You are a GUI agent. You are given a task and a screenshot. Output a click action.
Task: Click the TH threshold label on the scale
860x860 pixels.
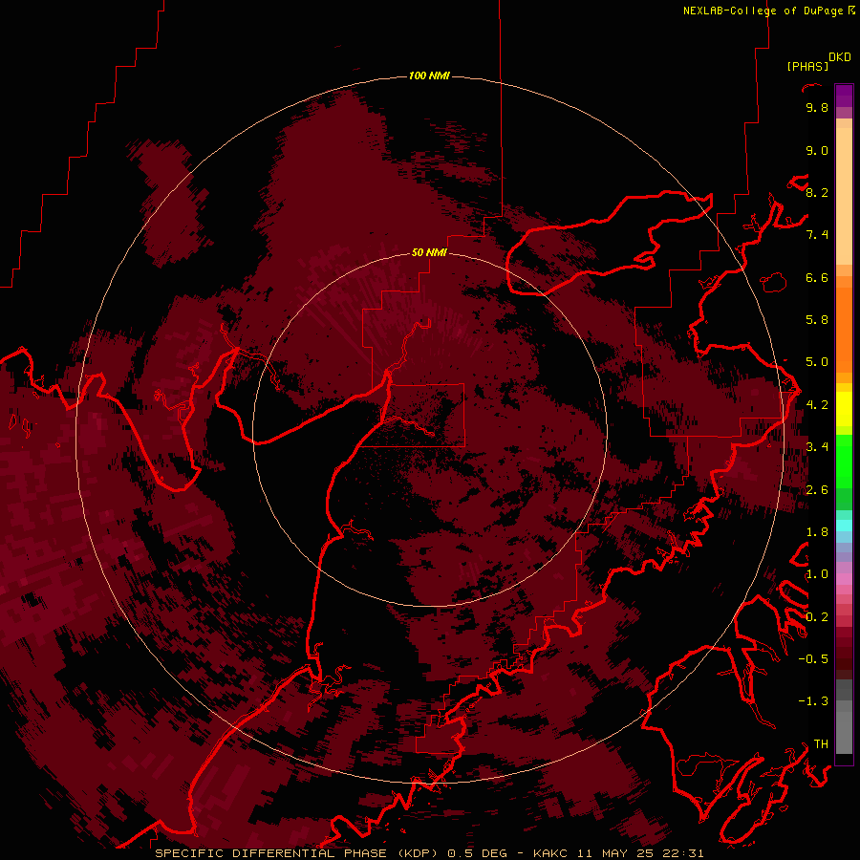click(821, 744)
